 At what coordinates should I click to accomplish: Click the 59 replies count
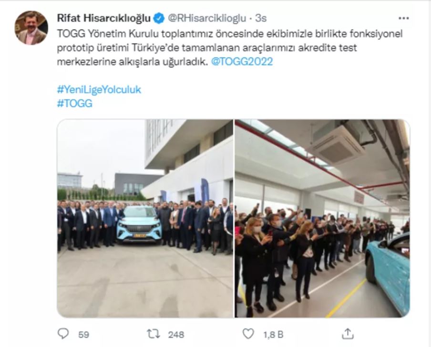point(83,335)
